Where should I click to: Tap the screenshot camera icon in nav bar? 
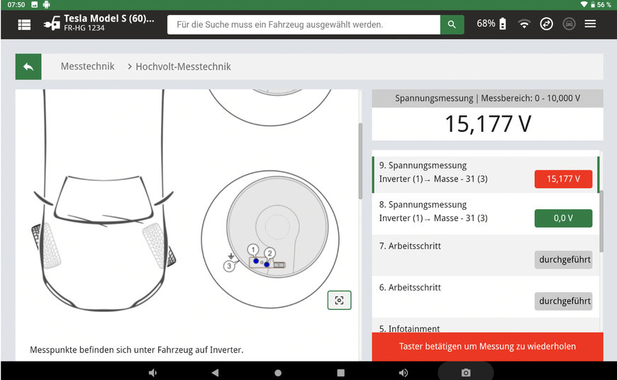(466, 372)
